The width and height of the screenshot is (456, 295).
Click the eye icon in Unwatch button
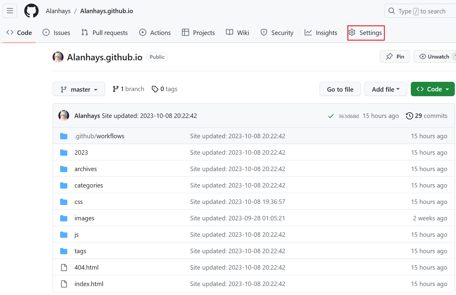423,56
